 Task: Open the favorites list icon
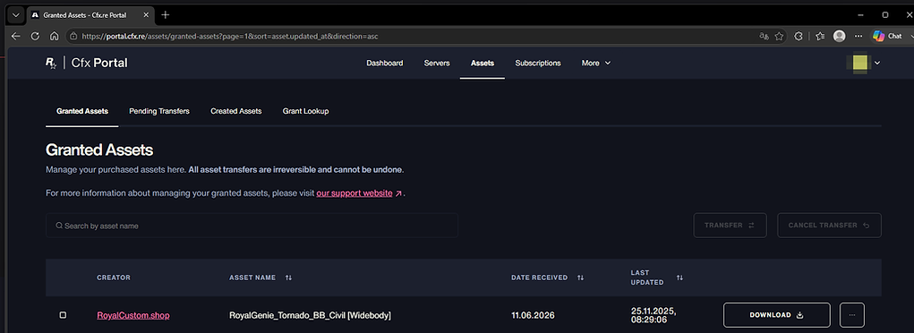[x=820, y=36]
